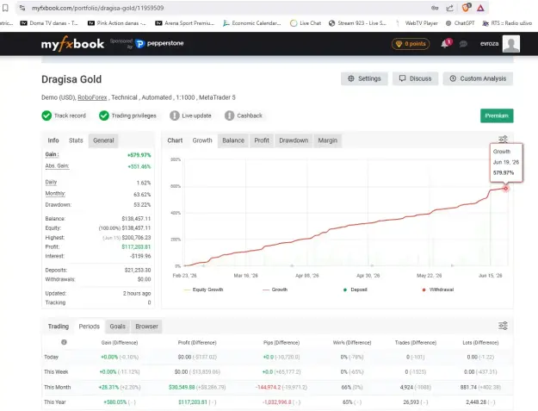This screenshot has height=411, width=538.
Task: Open the Economic Calendar bookmark
Action: point(252,23)
